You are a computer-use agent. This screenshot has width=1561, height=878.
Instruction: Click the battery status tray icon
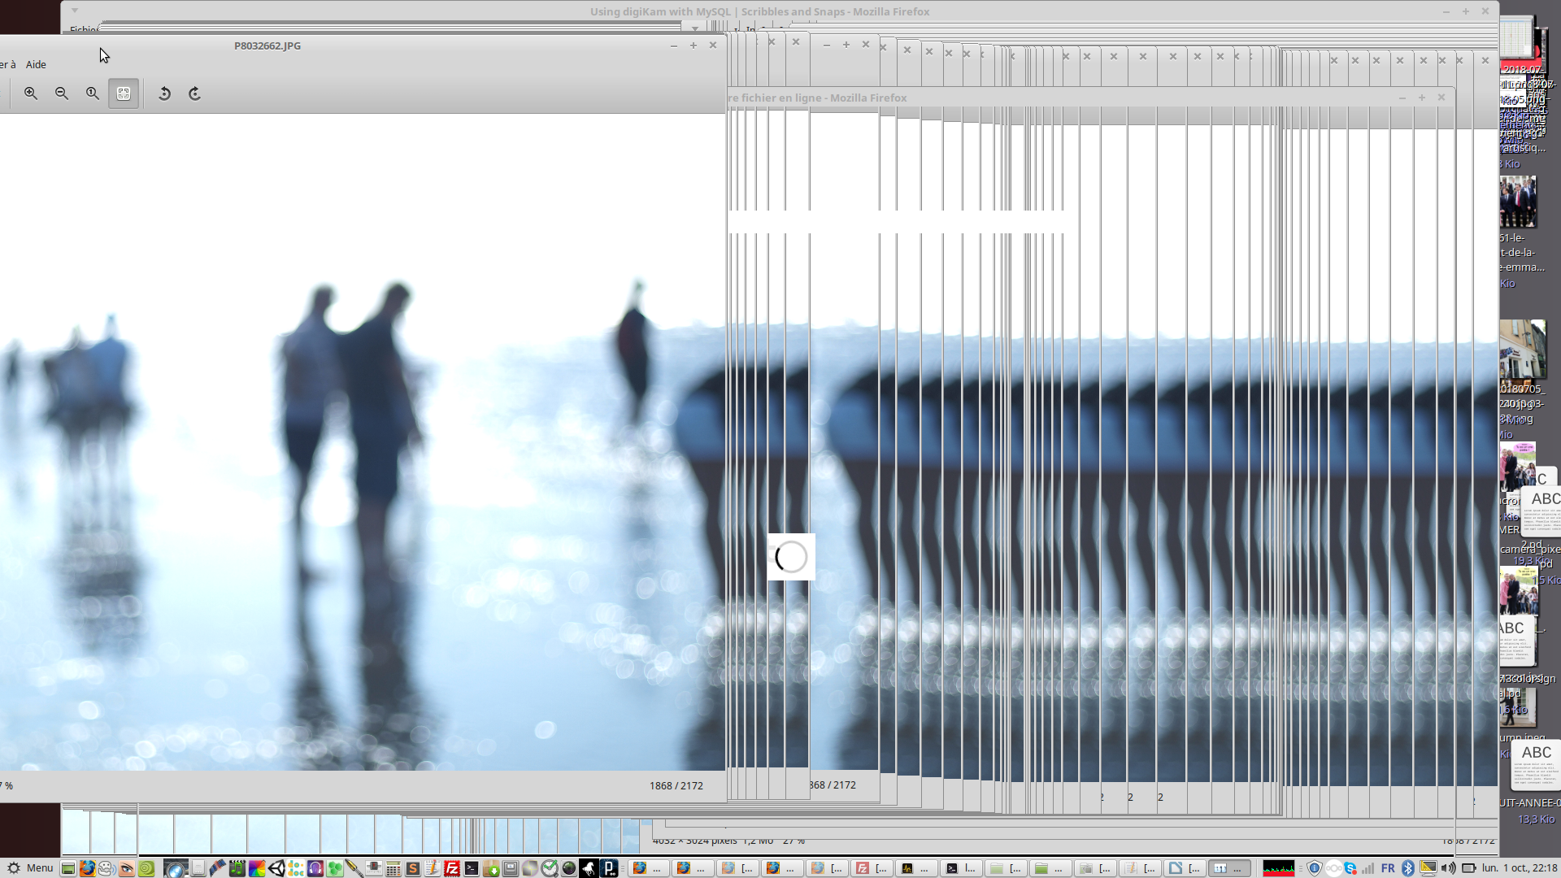point(1468,868)
